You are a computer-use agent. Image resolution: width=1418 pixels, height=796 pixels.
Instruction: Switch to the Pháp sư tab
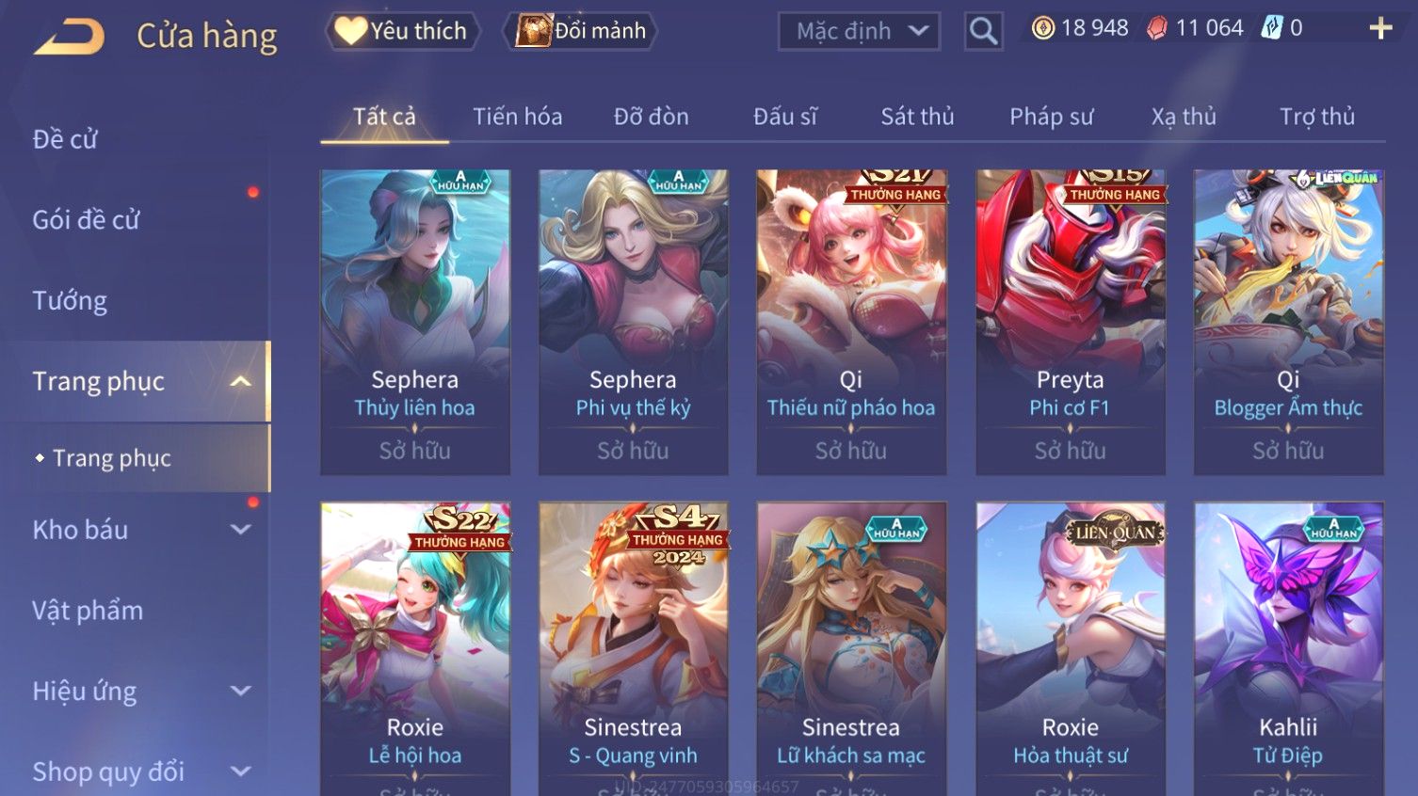1051,117
